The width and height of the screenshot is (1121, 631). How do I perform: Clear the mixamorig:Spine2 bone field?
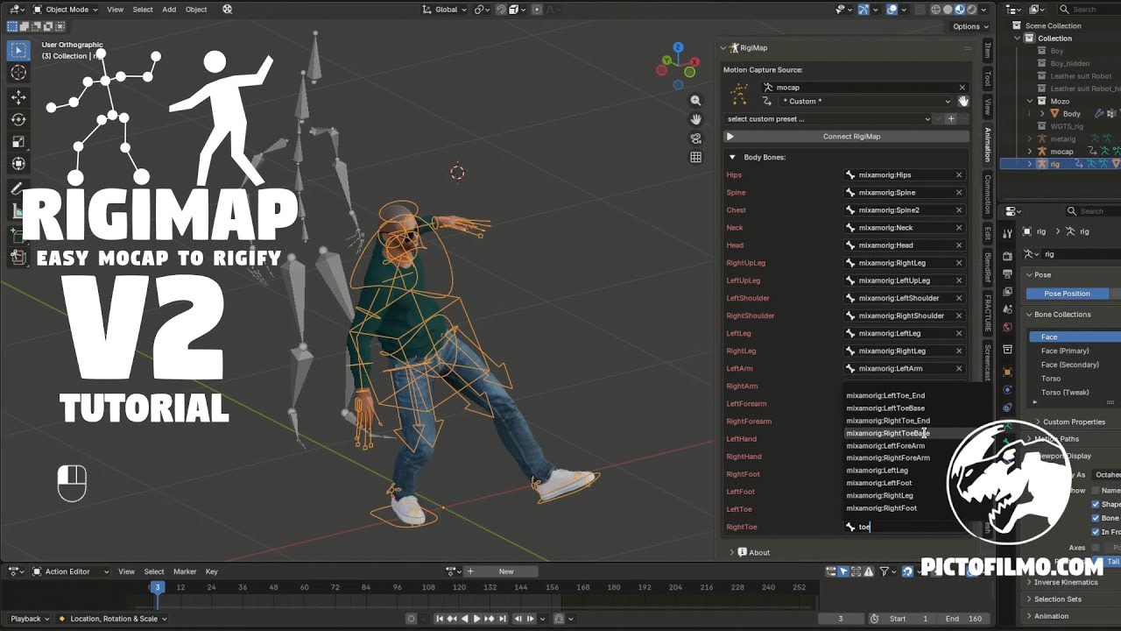point(959,210)
